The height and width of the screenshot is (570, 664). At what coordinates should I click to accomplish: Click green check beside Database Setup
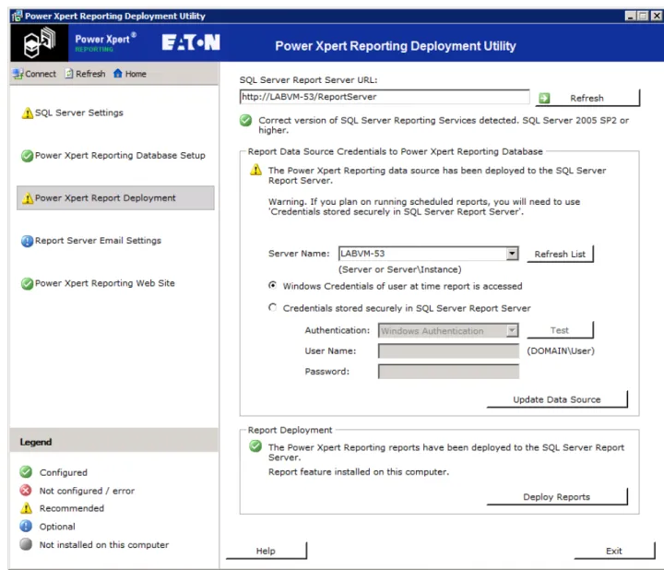click(x=27, y=156)
